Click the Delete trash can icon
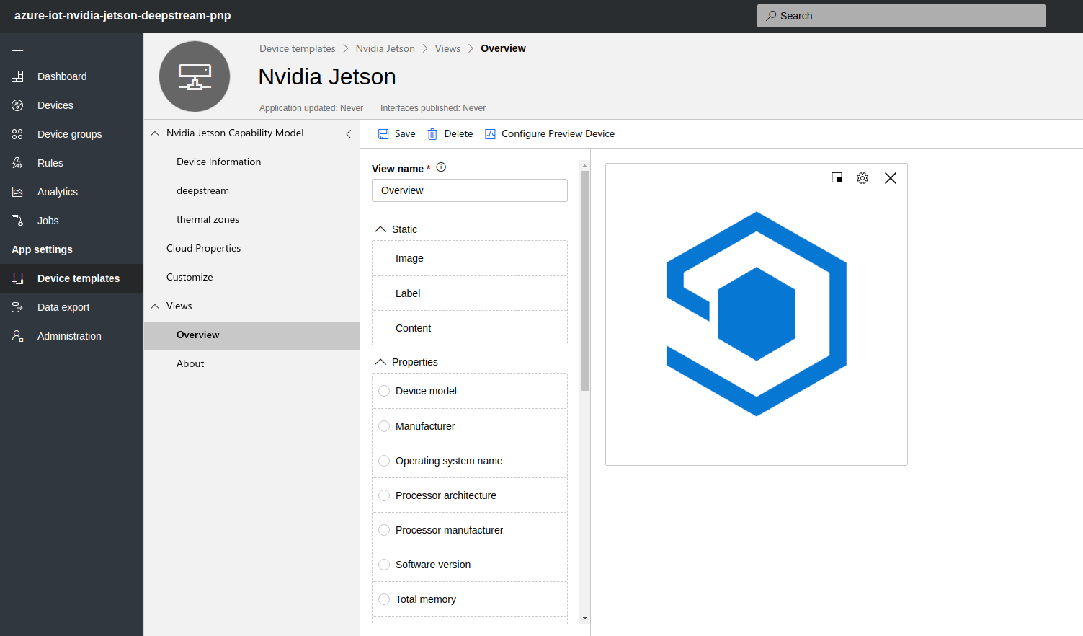Screen dimensions: 1083x636 tap(432, 134)
